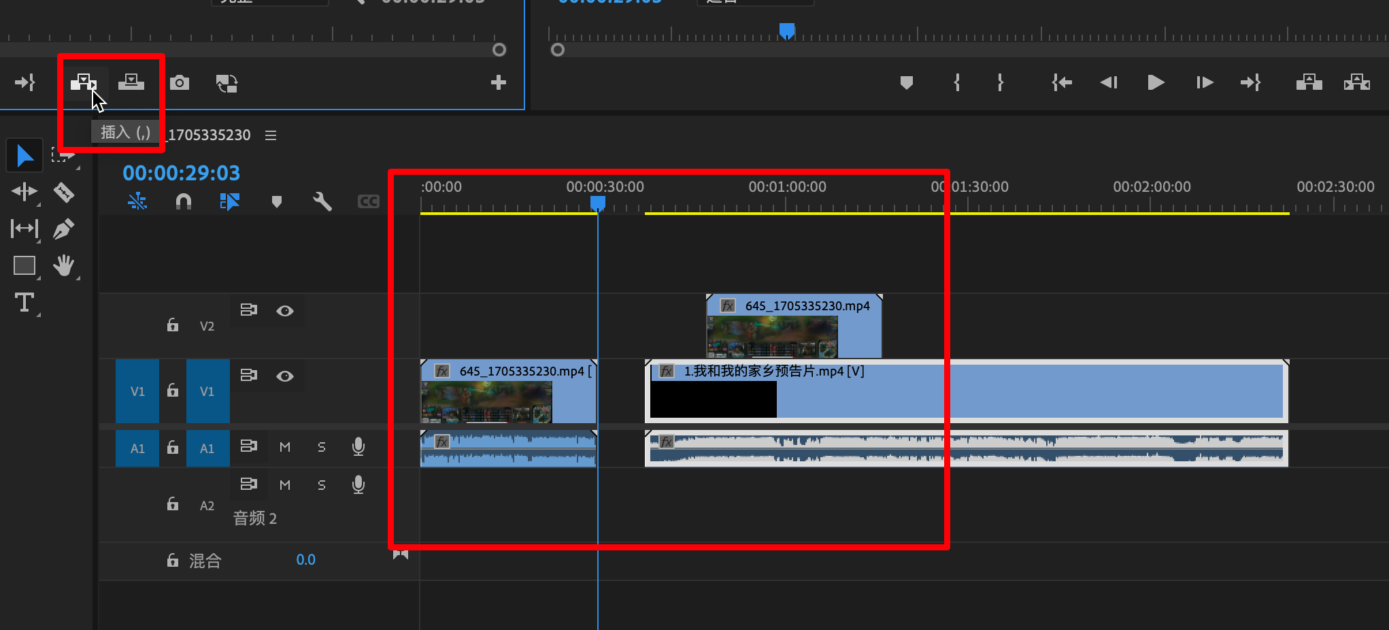Viewport: 1389px width, 630px height.
Task: Go to Out point in Program monitor
Action: click(x=1251, y=83)
